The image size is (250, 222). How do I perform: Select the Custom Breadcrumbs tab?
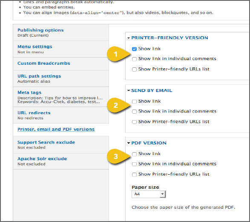(x=61, y=64)
